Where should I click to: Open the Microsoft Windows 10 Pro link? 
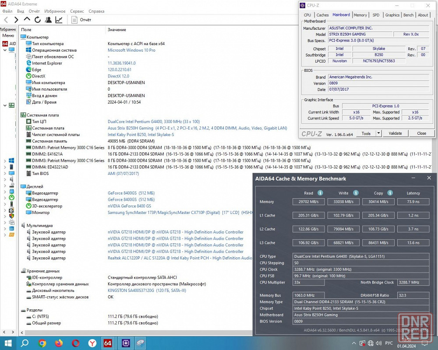(131, 50)
